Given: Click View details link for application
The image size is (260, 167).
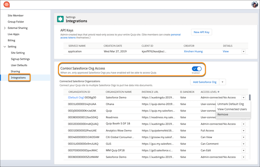Looking at the screenshot, I should tap(226, 52).
